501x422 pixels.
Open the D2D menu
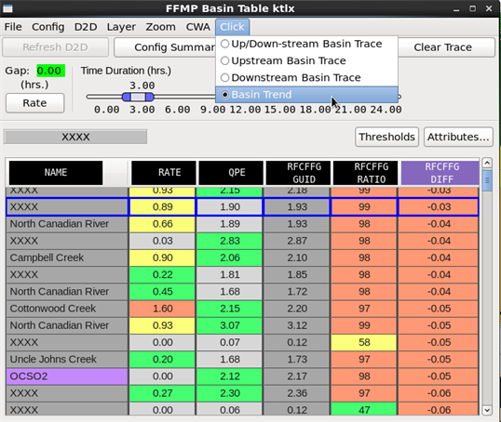[86, 27]
